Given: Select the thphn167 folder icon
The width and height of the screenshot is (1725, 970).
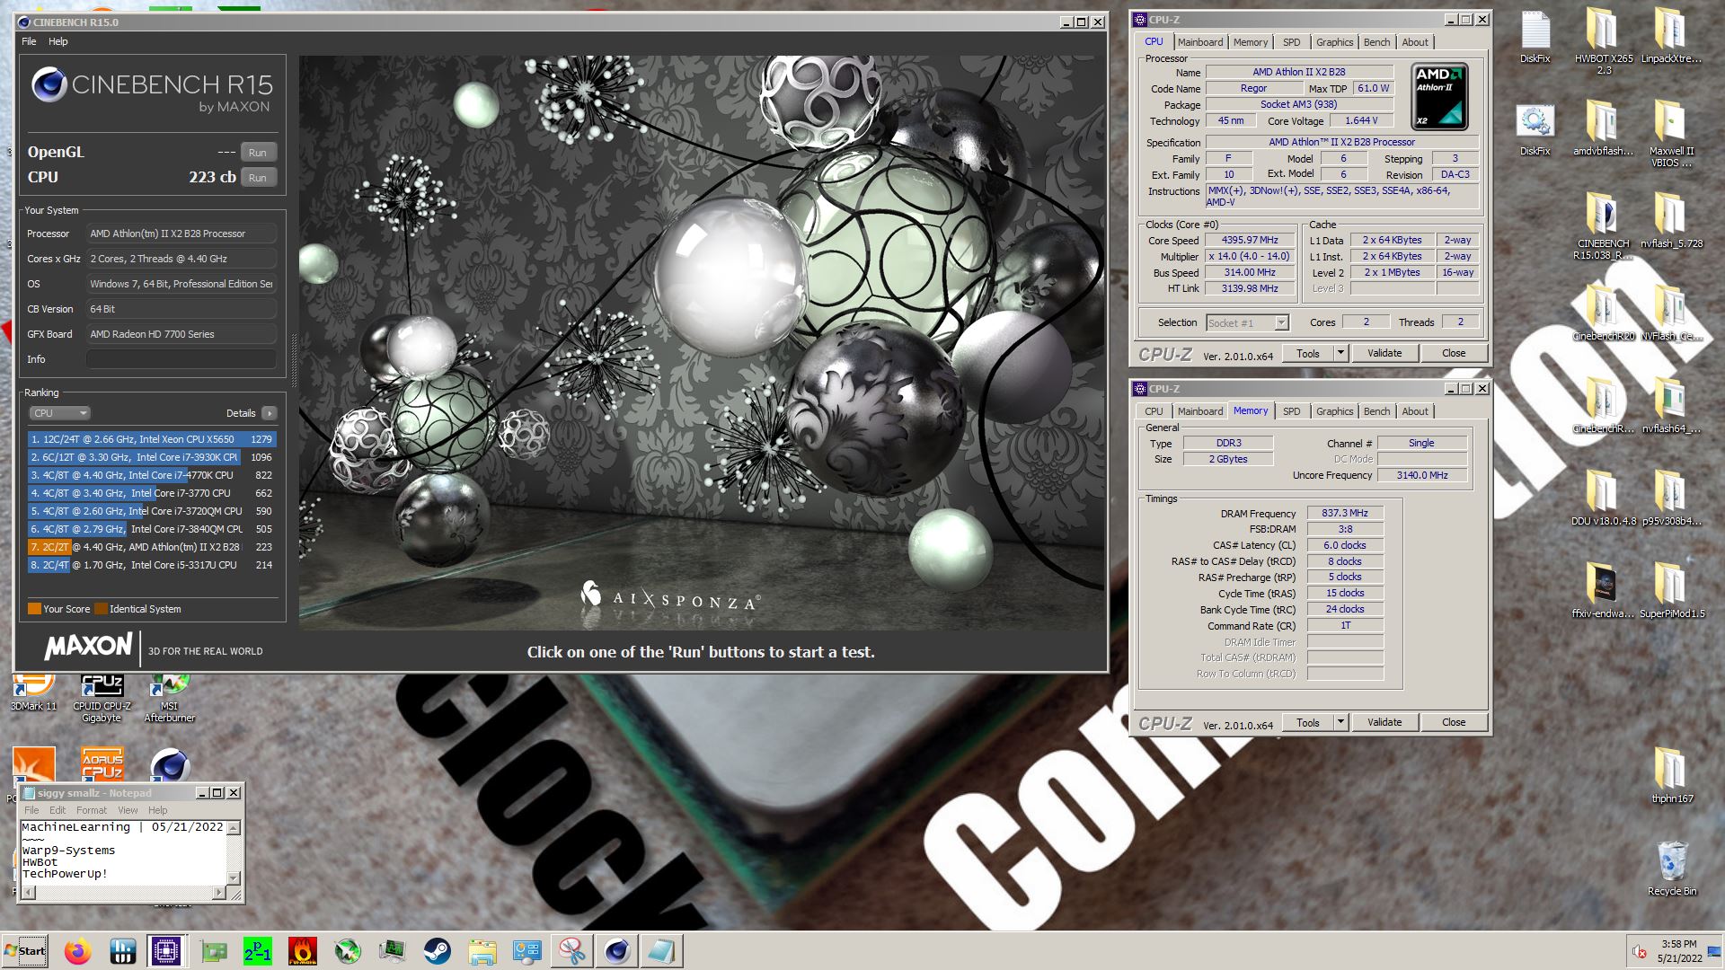Looking at the screenshot, I should tap(1671, 775).
